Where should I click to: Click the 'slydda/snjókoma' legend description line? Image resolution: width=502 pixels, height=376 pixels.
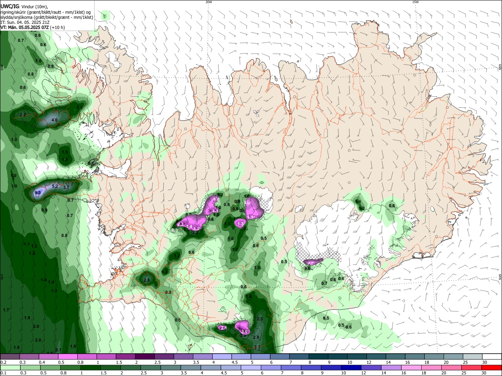click(47, 17)
